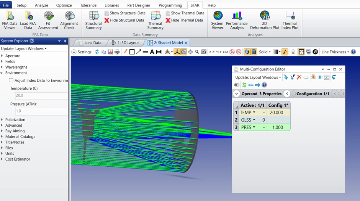
Task: Click the Shaded Model toolbar help icon
Action: pos(353,52)
